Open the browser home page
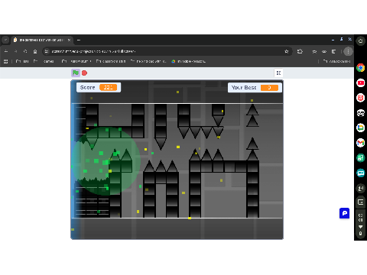This screenshot has width=367, height=275. [x=35, y=51]
